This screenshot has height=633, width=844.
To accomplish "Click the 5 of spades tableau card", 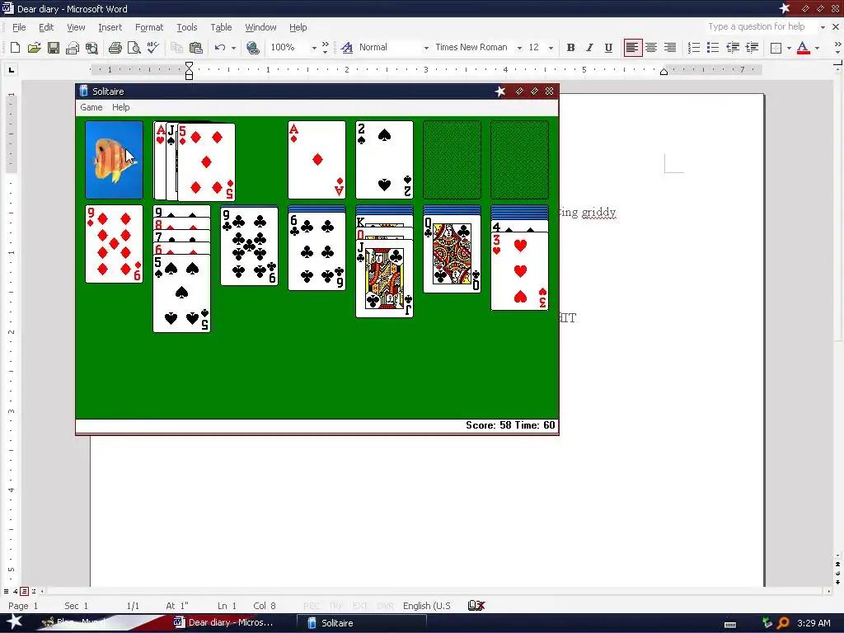I will [182, 294].
